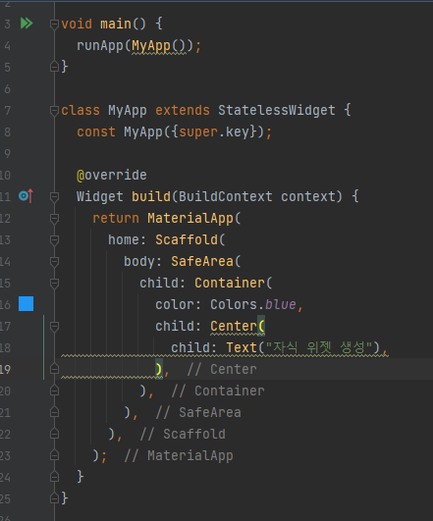The image size is (433, 521).
Task: Click the Center widget name
Action: [x=234, y=327]
